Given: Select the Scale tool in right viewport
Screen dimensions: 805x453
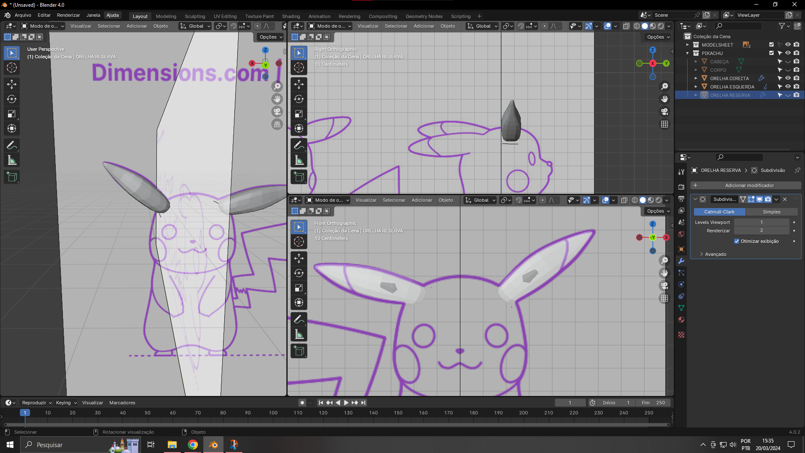Looking at the screenshot, I should (x=299, y=114).
